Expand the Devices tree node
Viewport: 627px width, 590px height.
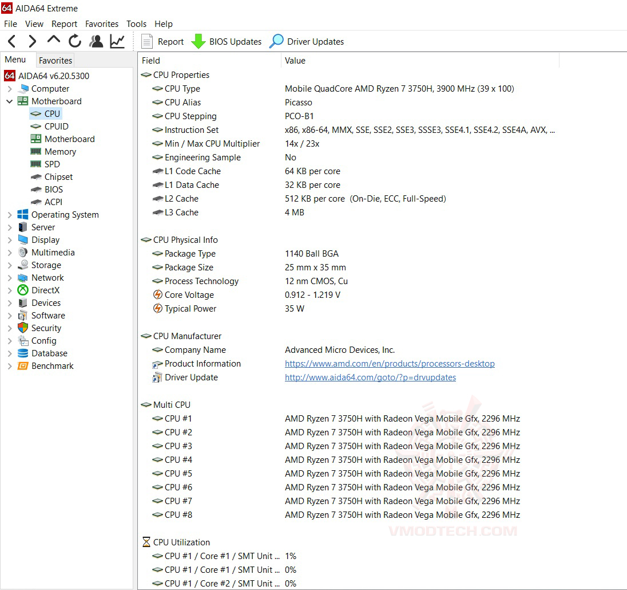point(10,303)
